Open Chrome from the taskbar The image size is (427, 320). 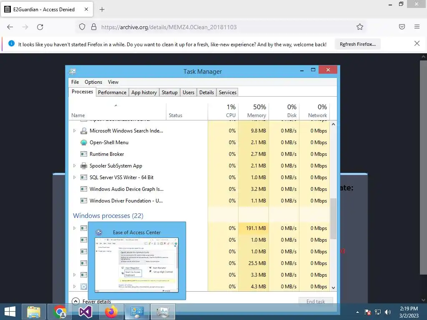tap(60, 312)
